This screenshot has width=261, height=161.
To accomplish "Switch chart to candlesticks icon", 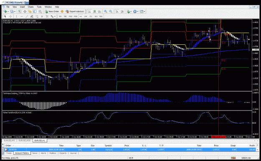I will pyautogui.click(x=94, y=12).
